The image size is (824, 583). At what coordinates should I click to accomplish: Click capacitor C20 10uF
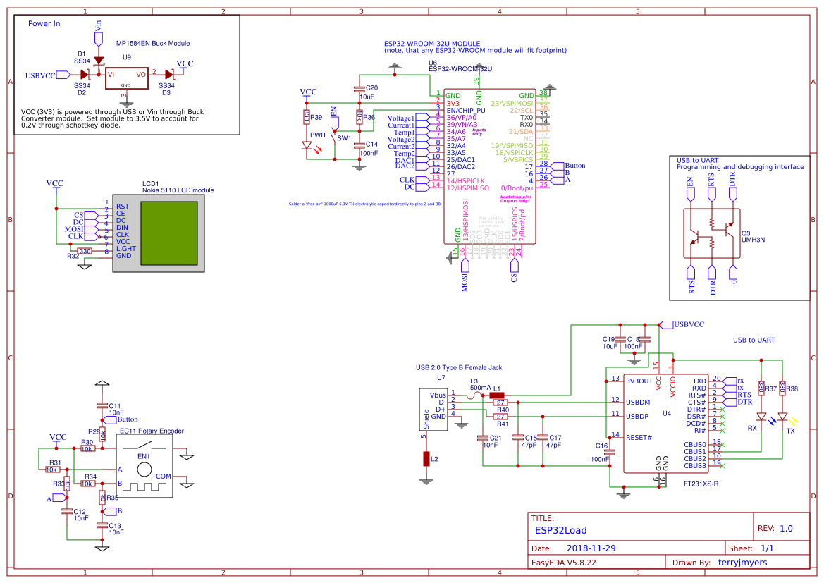point(359,90)
